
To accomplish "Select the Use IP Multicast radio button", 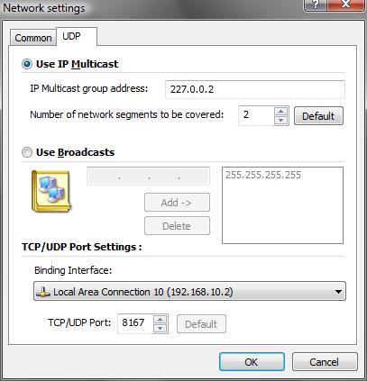I will point(27,64).
